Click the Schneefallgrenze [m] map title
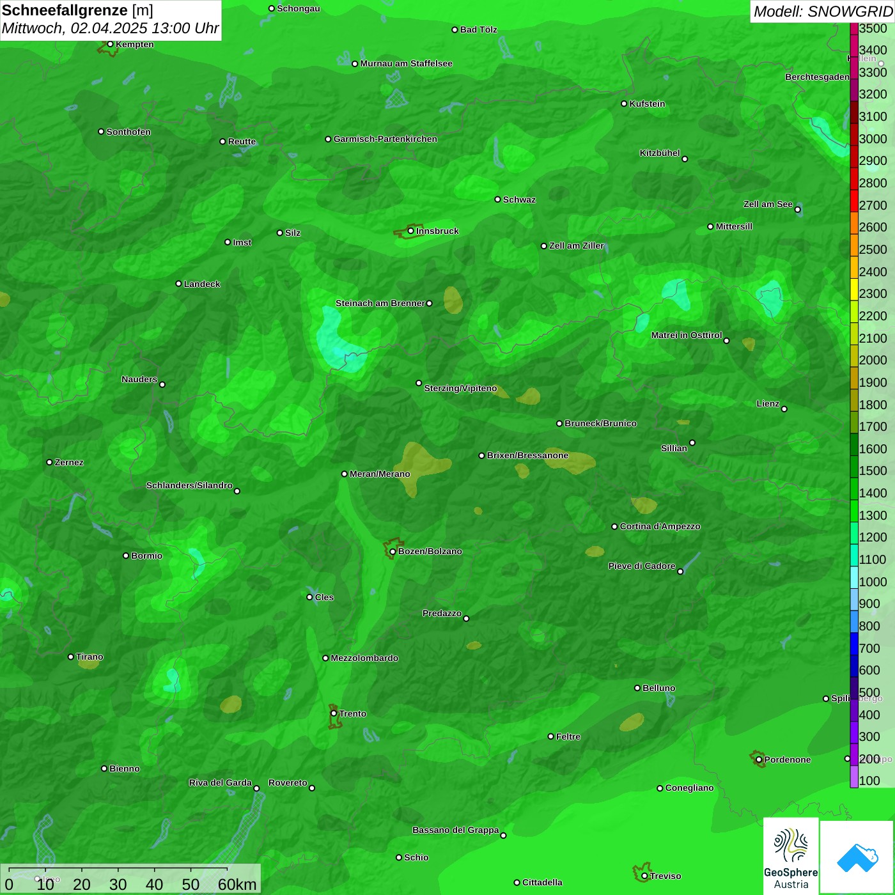This screenshot has height=895, width=895. coord(77,10)
